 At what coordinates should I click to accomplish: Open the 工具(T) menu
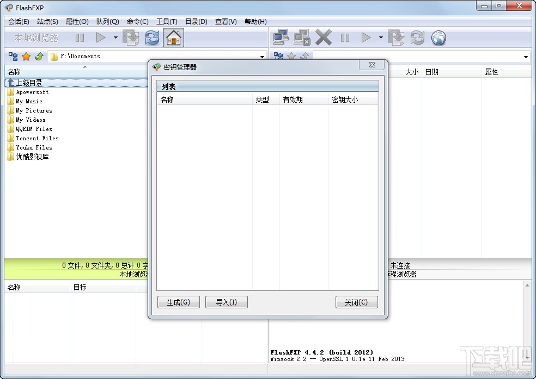point(167,22)
